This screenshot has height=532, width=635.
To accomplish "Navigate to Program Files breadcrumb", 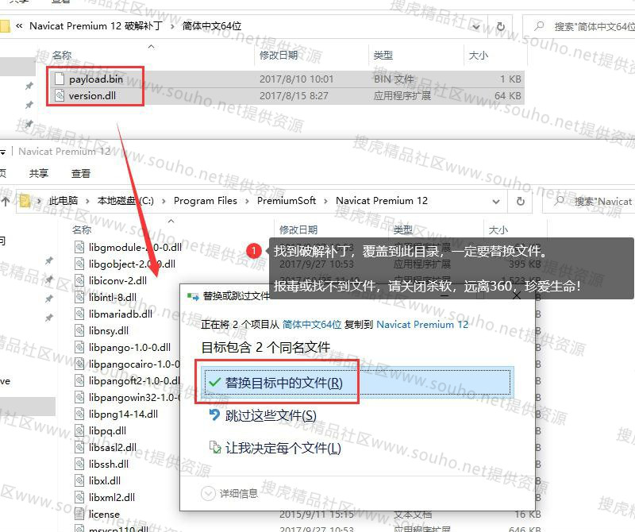I will click(206, 201).
